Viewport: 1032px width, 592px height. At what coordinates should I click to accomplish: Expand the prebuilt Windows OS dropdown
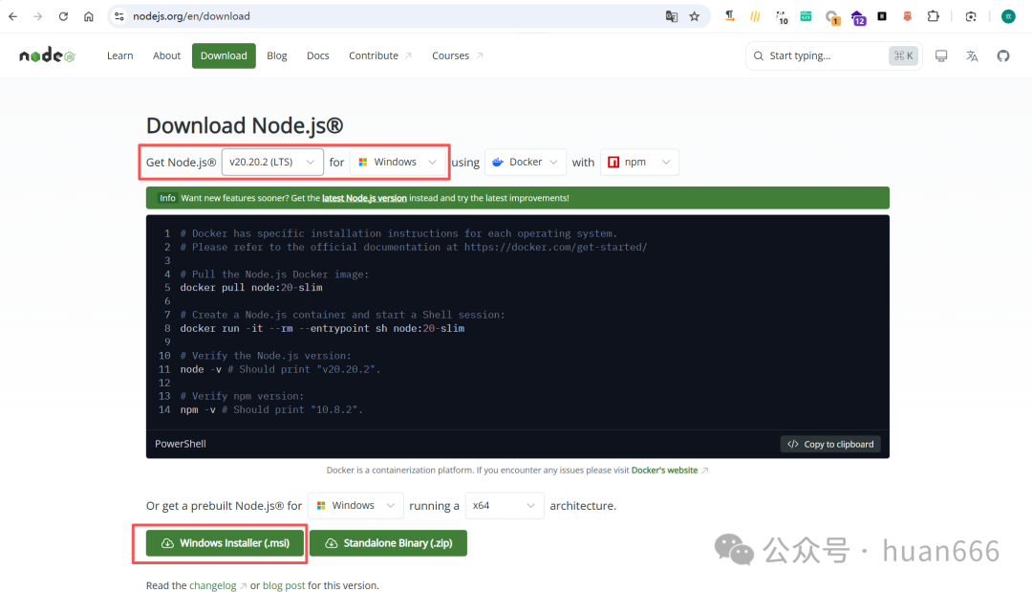point(356,506)
